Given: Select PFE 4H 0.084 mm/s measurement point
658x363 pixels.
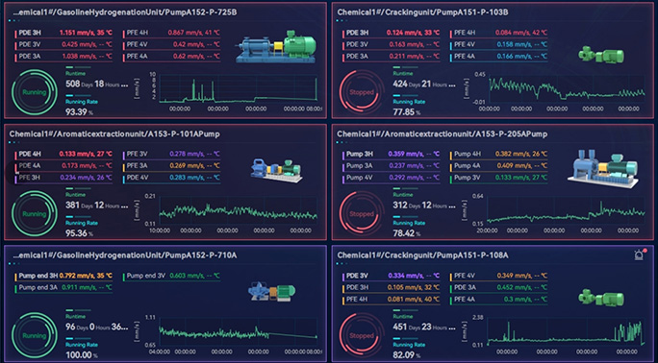Looking at the screenshot, I should [x=499, y=33].
